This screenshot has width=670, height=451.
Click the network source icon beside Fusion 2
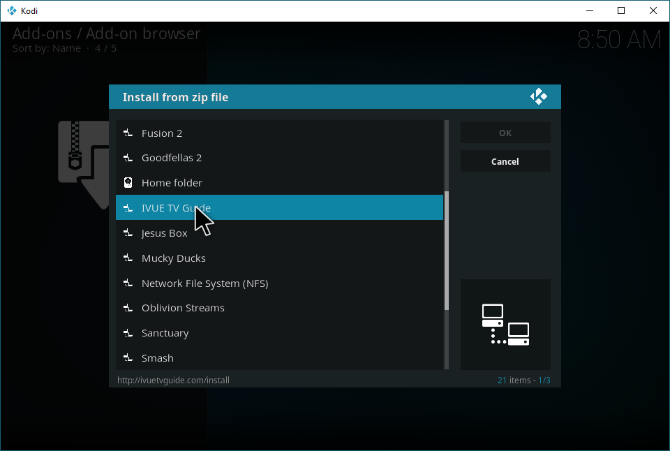[x=128, y=133]
